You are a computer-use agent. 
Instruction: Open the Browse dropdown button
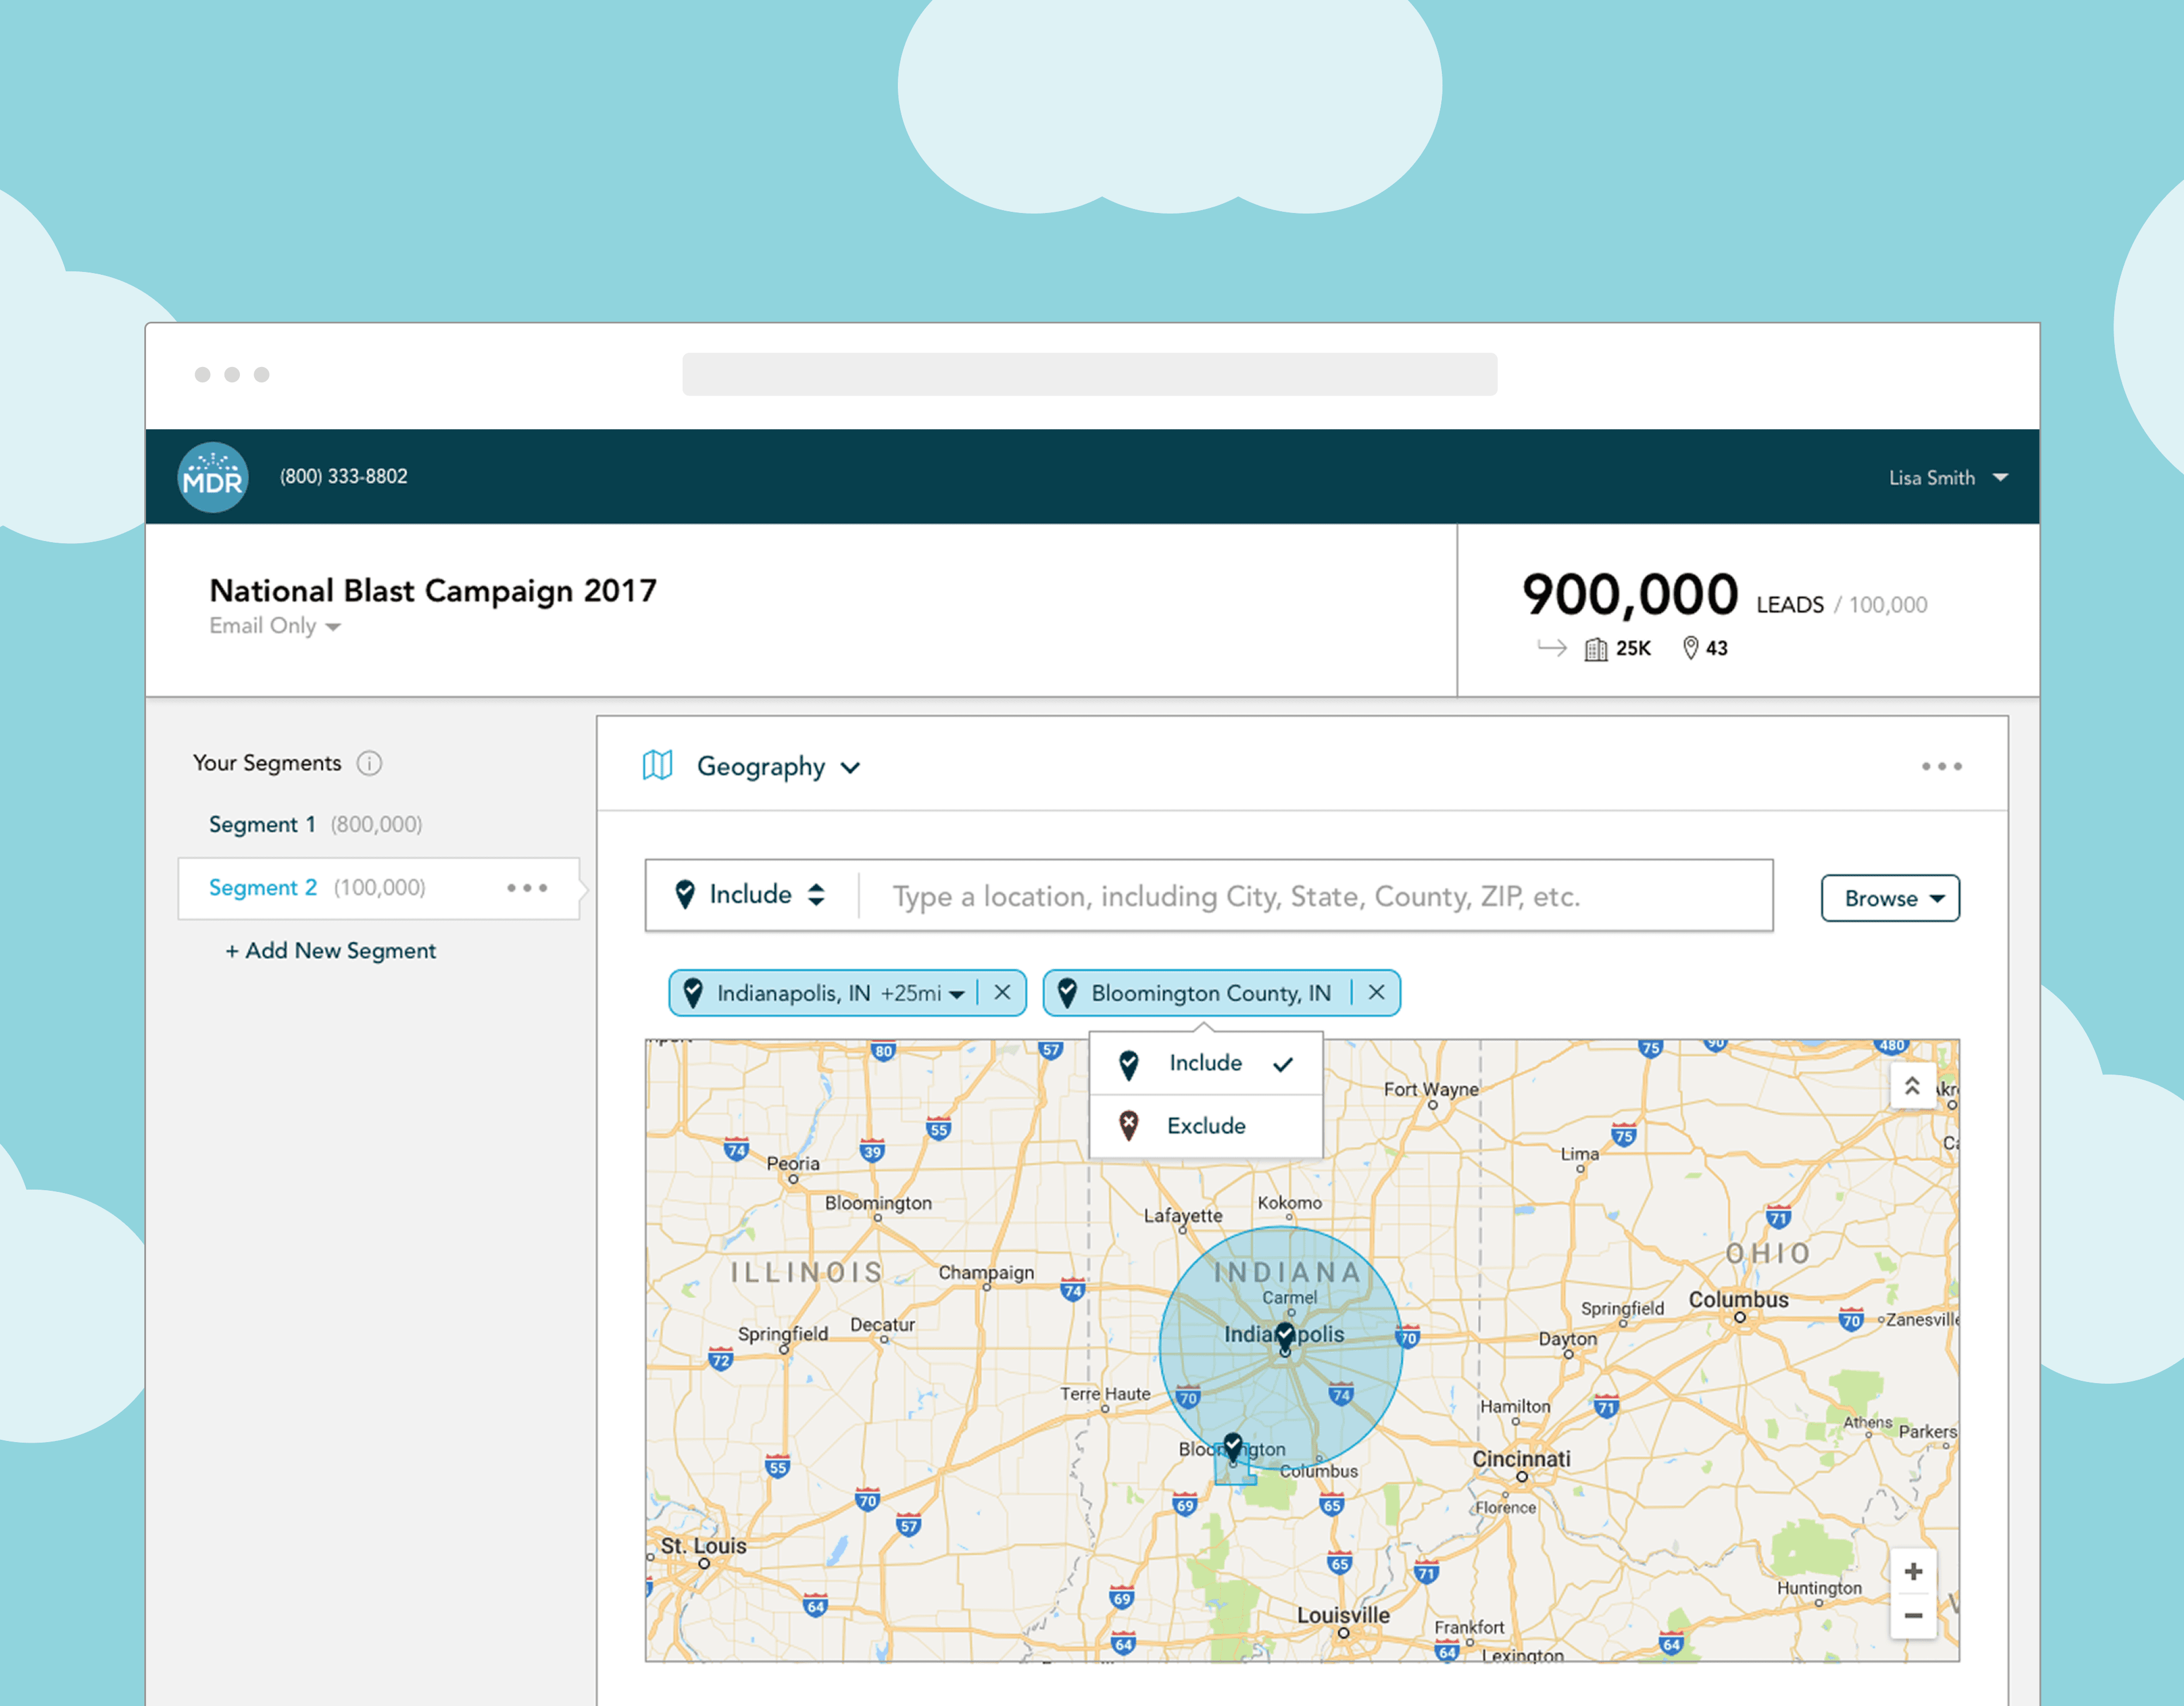[1890, 898]
